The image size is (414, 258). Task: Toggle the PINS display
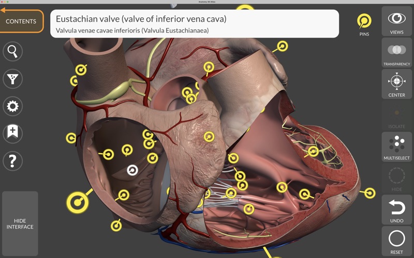tap(364, 24)
